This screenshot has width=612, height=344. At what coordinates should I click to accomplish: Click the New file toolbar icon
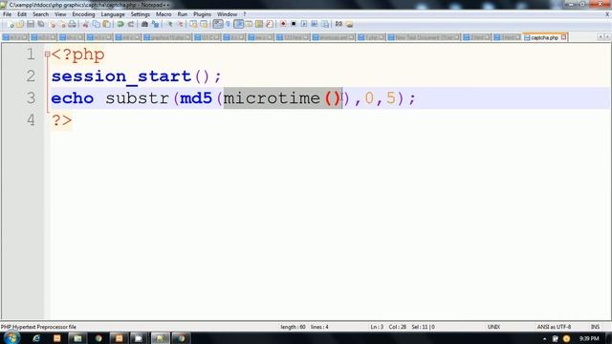tap(11, 24)
